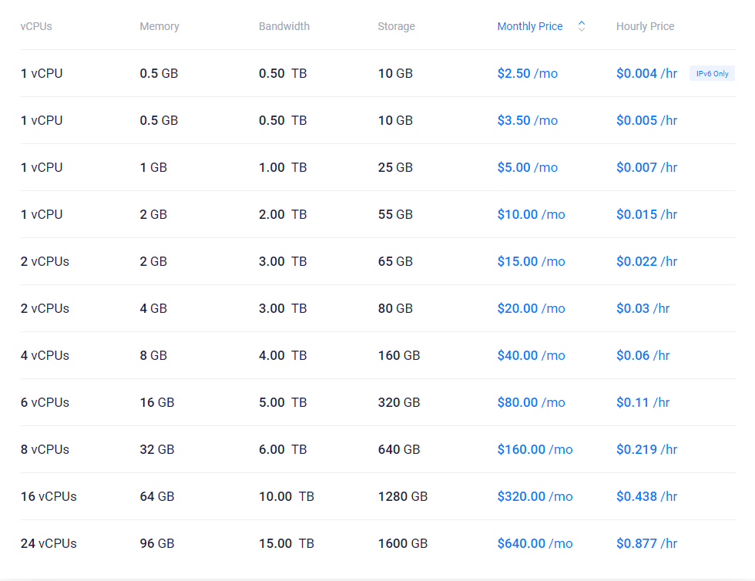Pick the $10.00 /mo plan price
The image size is (755, 581).
(x=531, y=215)
